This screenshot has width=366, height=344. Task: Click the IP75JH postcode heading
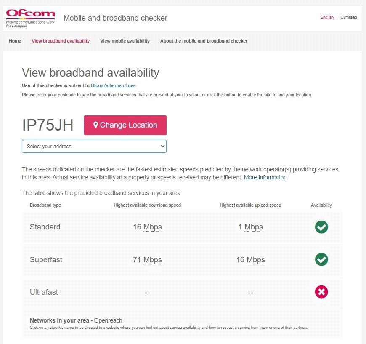pos(48,125)
